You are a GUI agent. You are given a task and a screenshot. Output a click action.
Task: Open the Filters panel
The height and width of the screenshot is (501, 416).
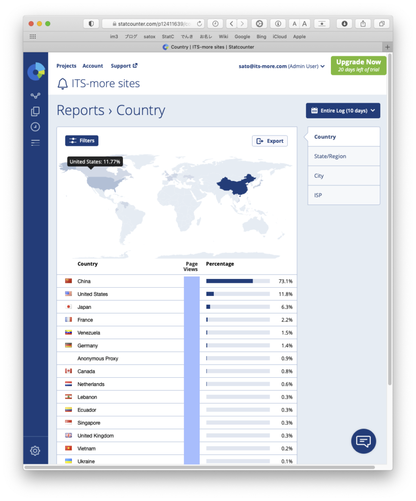[x=82, y=141]
